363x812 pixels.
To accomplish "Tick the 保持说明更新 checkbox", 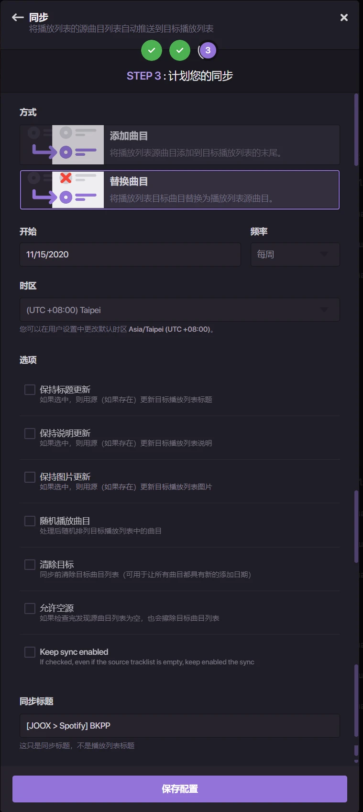I will (30, 433).
